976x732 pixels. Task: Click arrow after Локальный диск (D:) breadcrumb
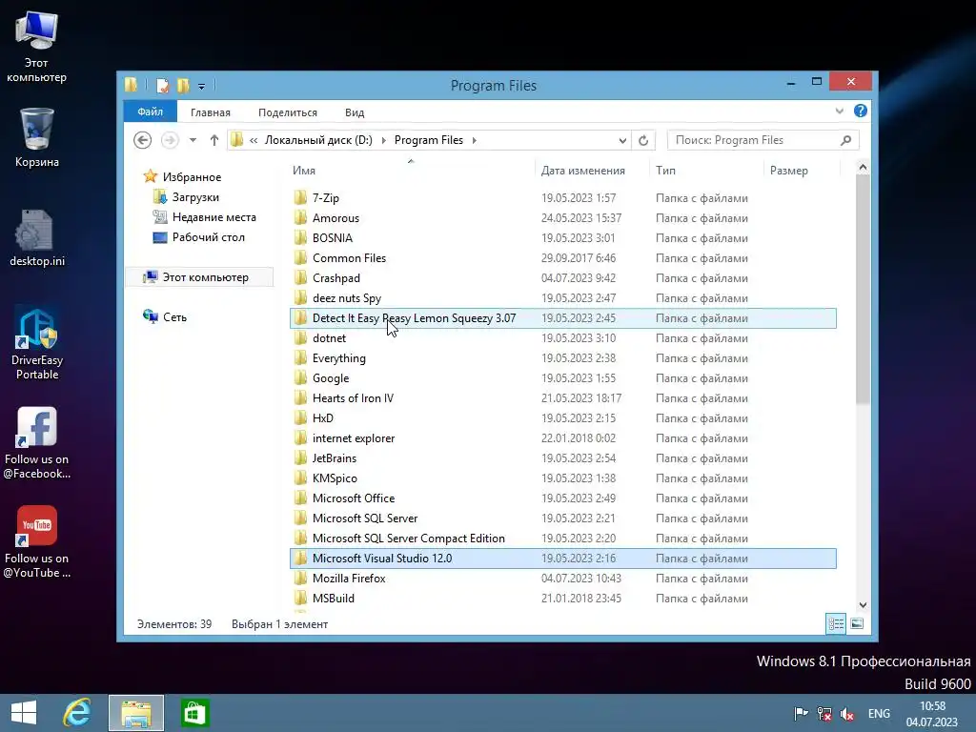point(383,140)
